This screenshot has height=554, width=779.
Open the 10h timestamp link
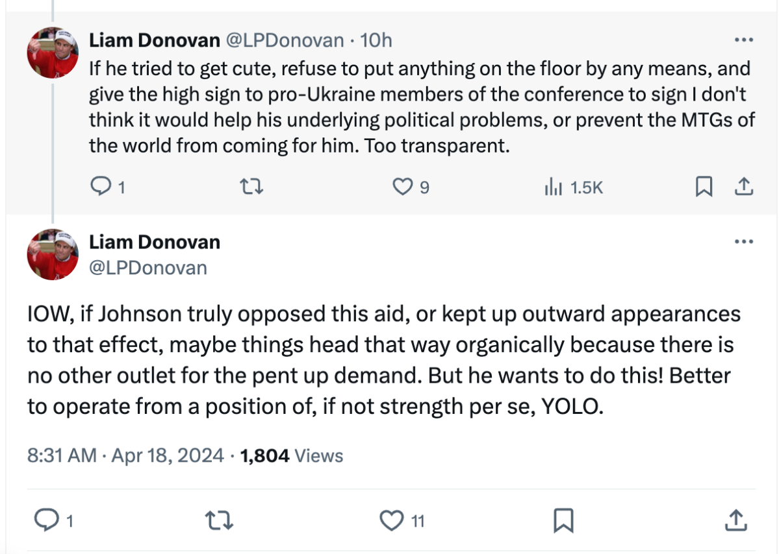pos(376,40)
